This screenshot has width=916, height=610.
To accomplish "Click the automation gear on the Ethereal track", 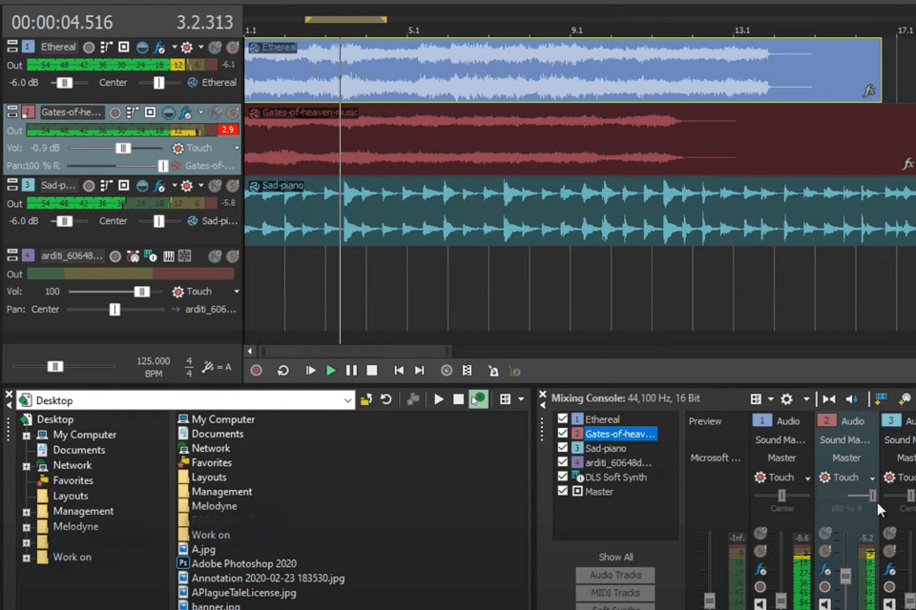I will click(187, 46).
